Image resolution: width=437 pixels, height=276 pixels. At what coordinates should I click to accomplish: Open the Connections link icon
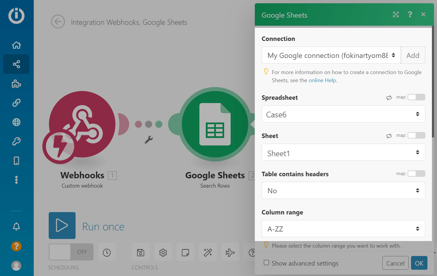[16, 103]
